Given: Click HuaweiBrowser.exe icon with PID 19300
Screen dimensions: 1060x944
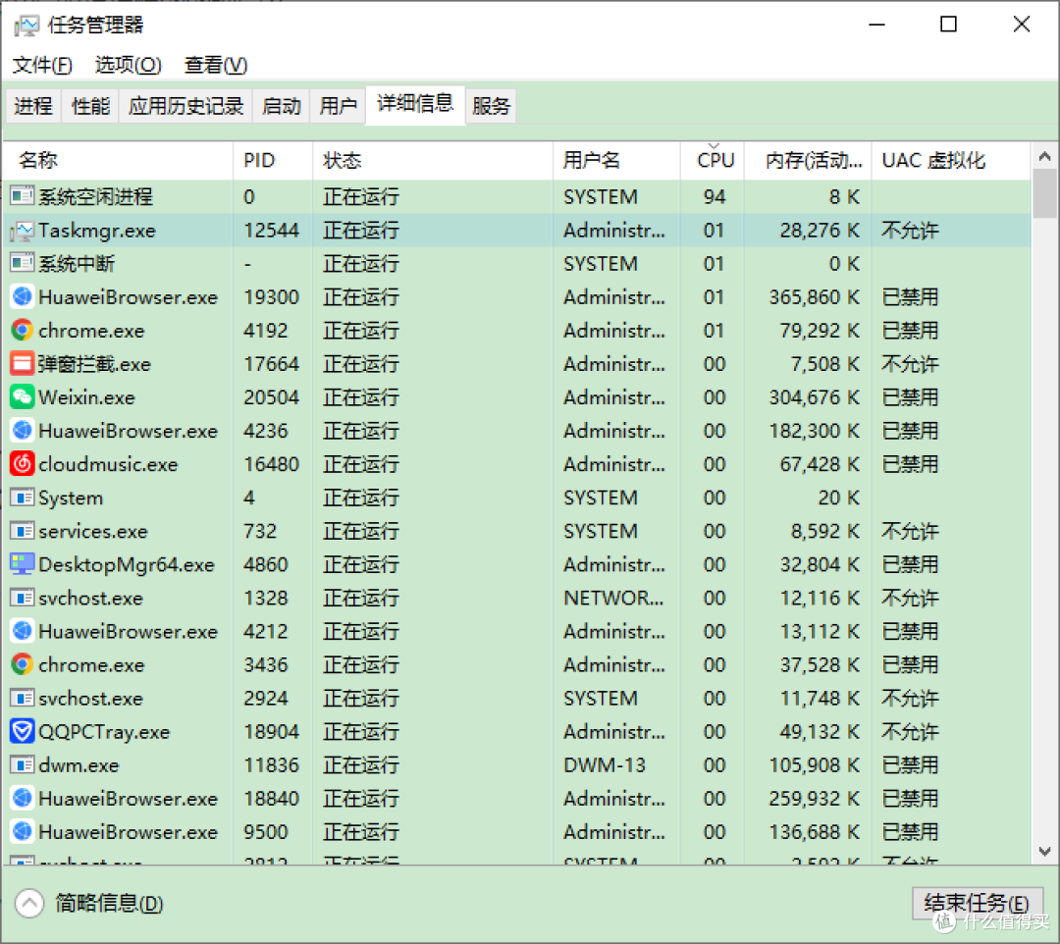Looking at the screenshot, I should [x=22, y=296].
